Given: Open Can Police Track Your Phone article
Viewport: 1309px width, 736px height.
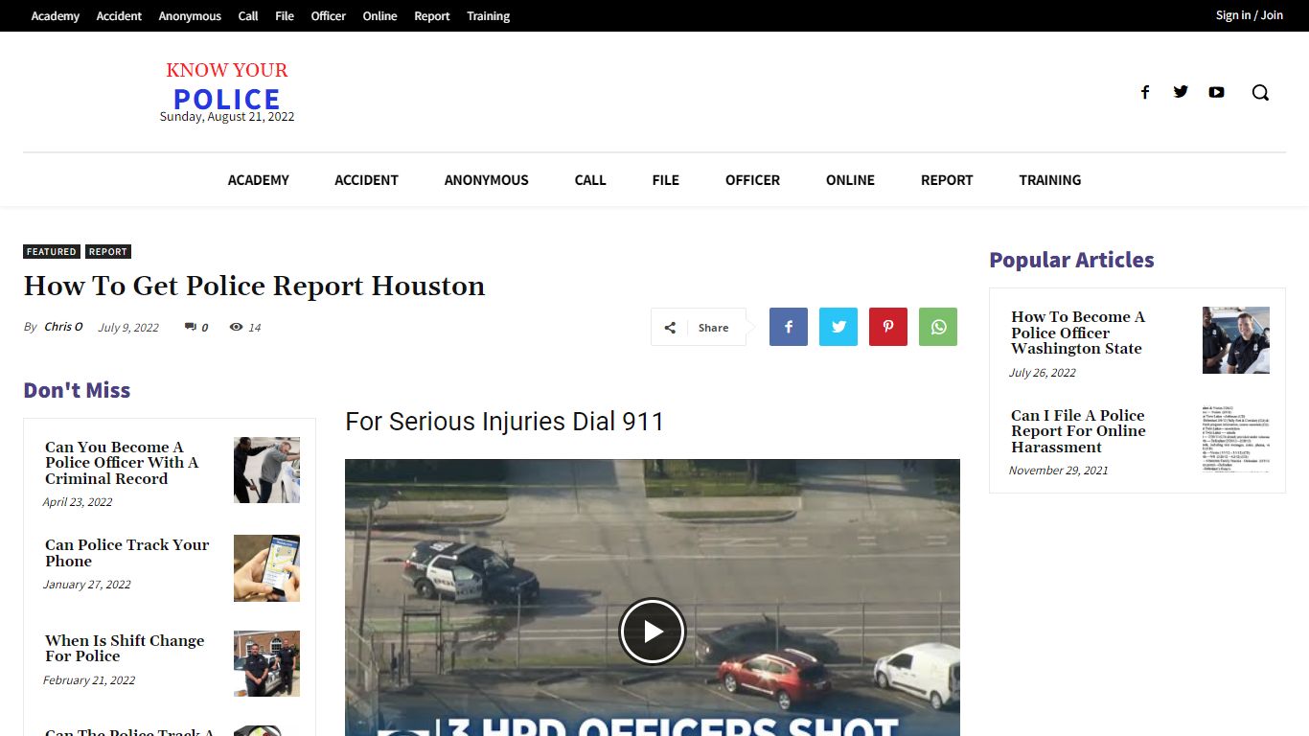Looking at the screenshot, I should point(126,553).
